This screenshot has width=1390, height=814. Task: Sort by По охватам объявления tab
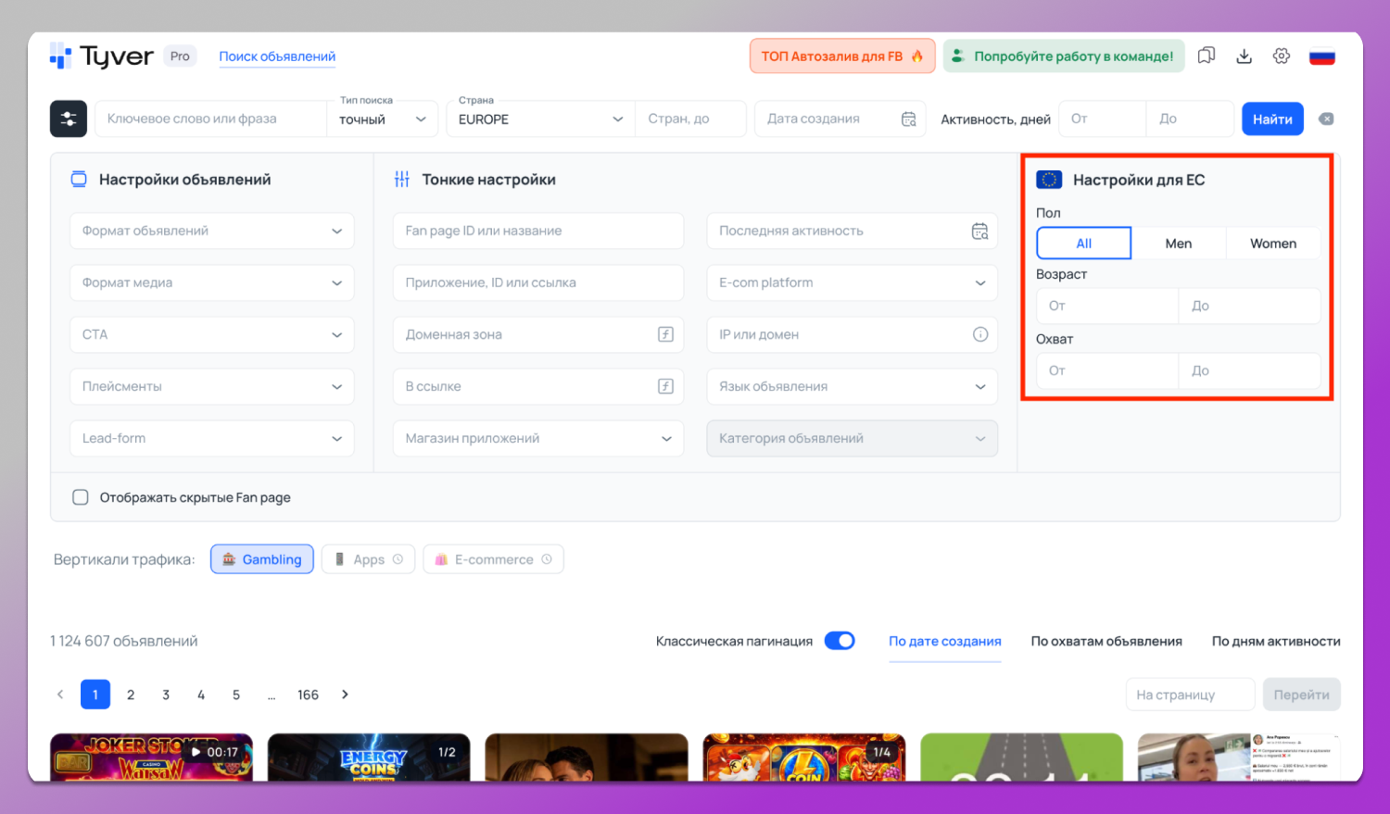pos(1106,641)
